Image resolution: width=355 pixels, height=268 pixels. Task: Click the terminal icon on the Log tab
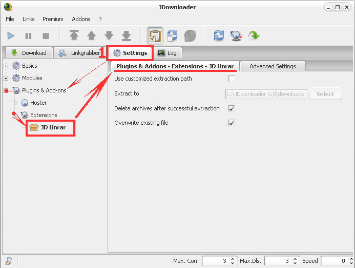161,53
